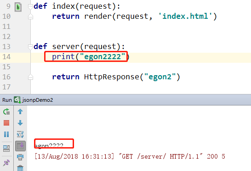Click line number 9 in gutter
Screen dimensions: 251x171
pos(8,6)
